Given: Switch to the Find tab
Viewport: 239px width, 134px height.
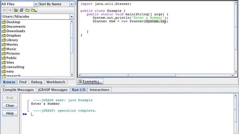Looking at the screenshot, I should click(23, 82).
